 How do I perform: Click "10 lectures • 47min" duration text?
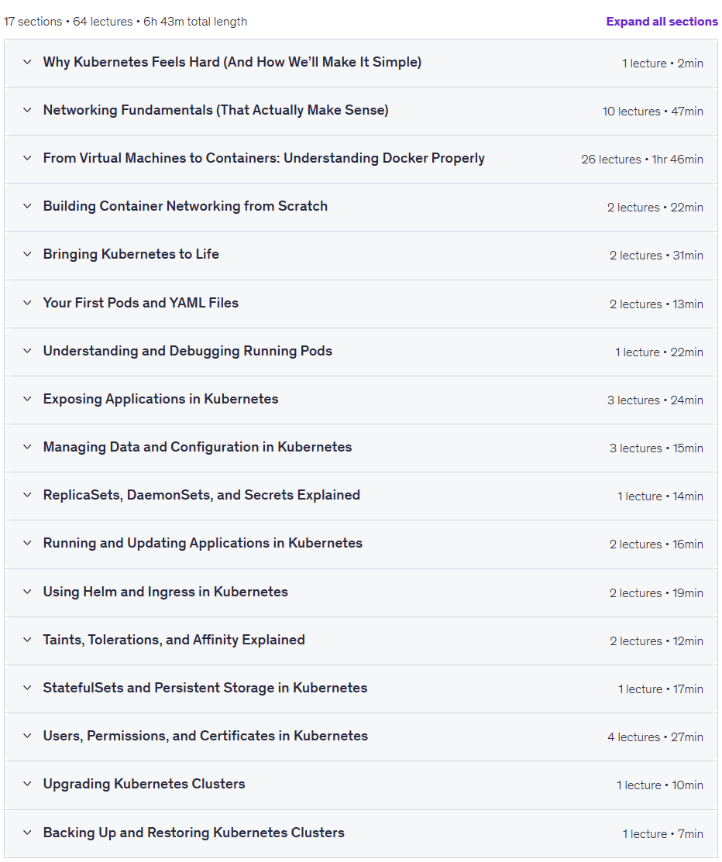coord(653,111)
